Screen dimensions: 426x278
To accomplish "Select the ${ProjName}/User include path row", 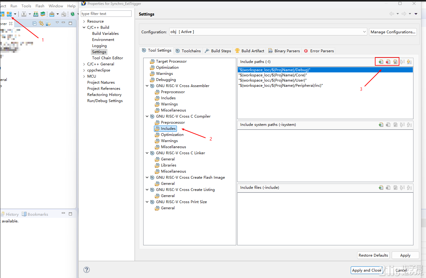I will click(x=325, y=80).
